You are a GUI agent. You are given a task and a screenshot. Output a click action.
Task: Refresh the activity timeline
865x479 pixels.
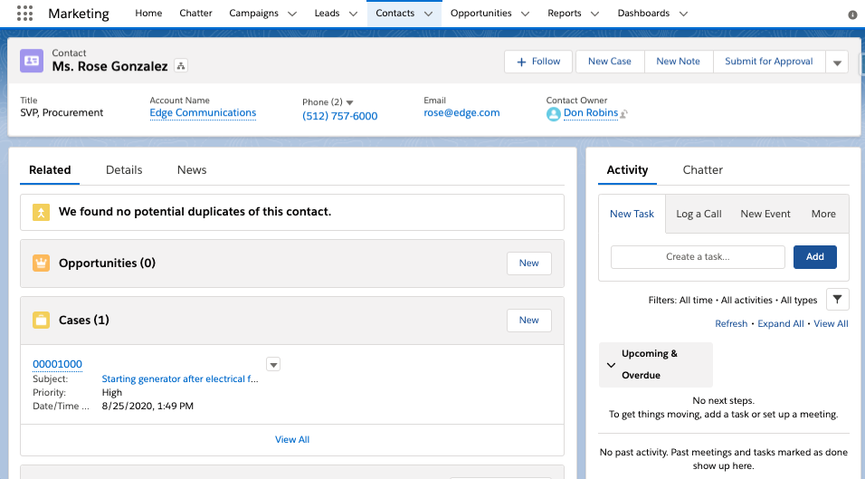point(731,324)
